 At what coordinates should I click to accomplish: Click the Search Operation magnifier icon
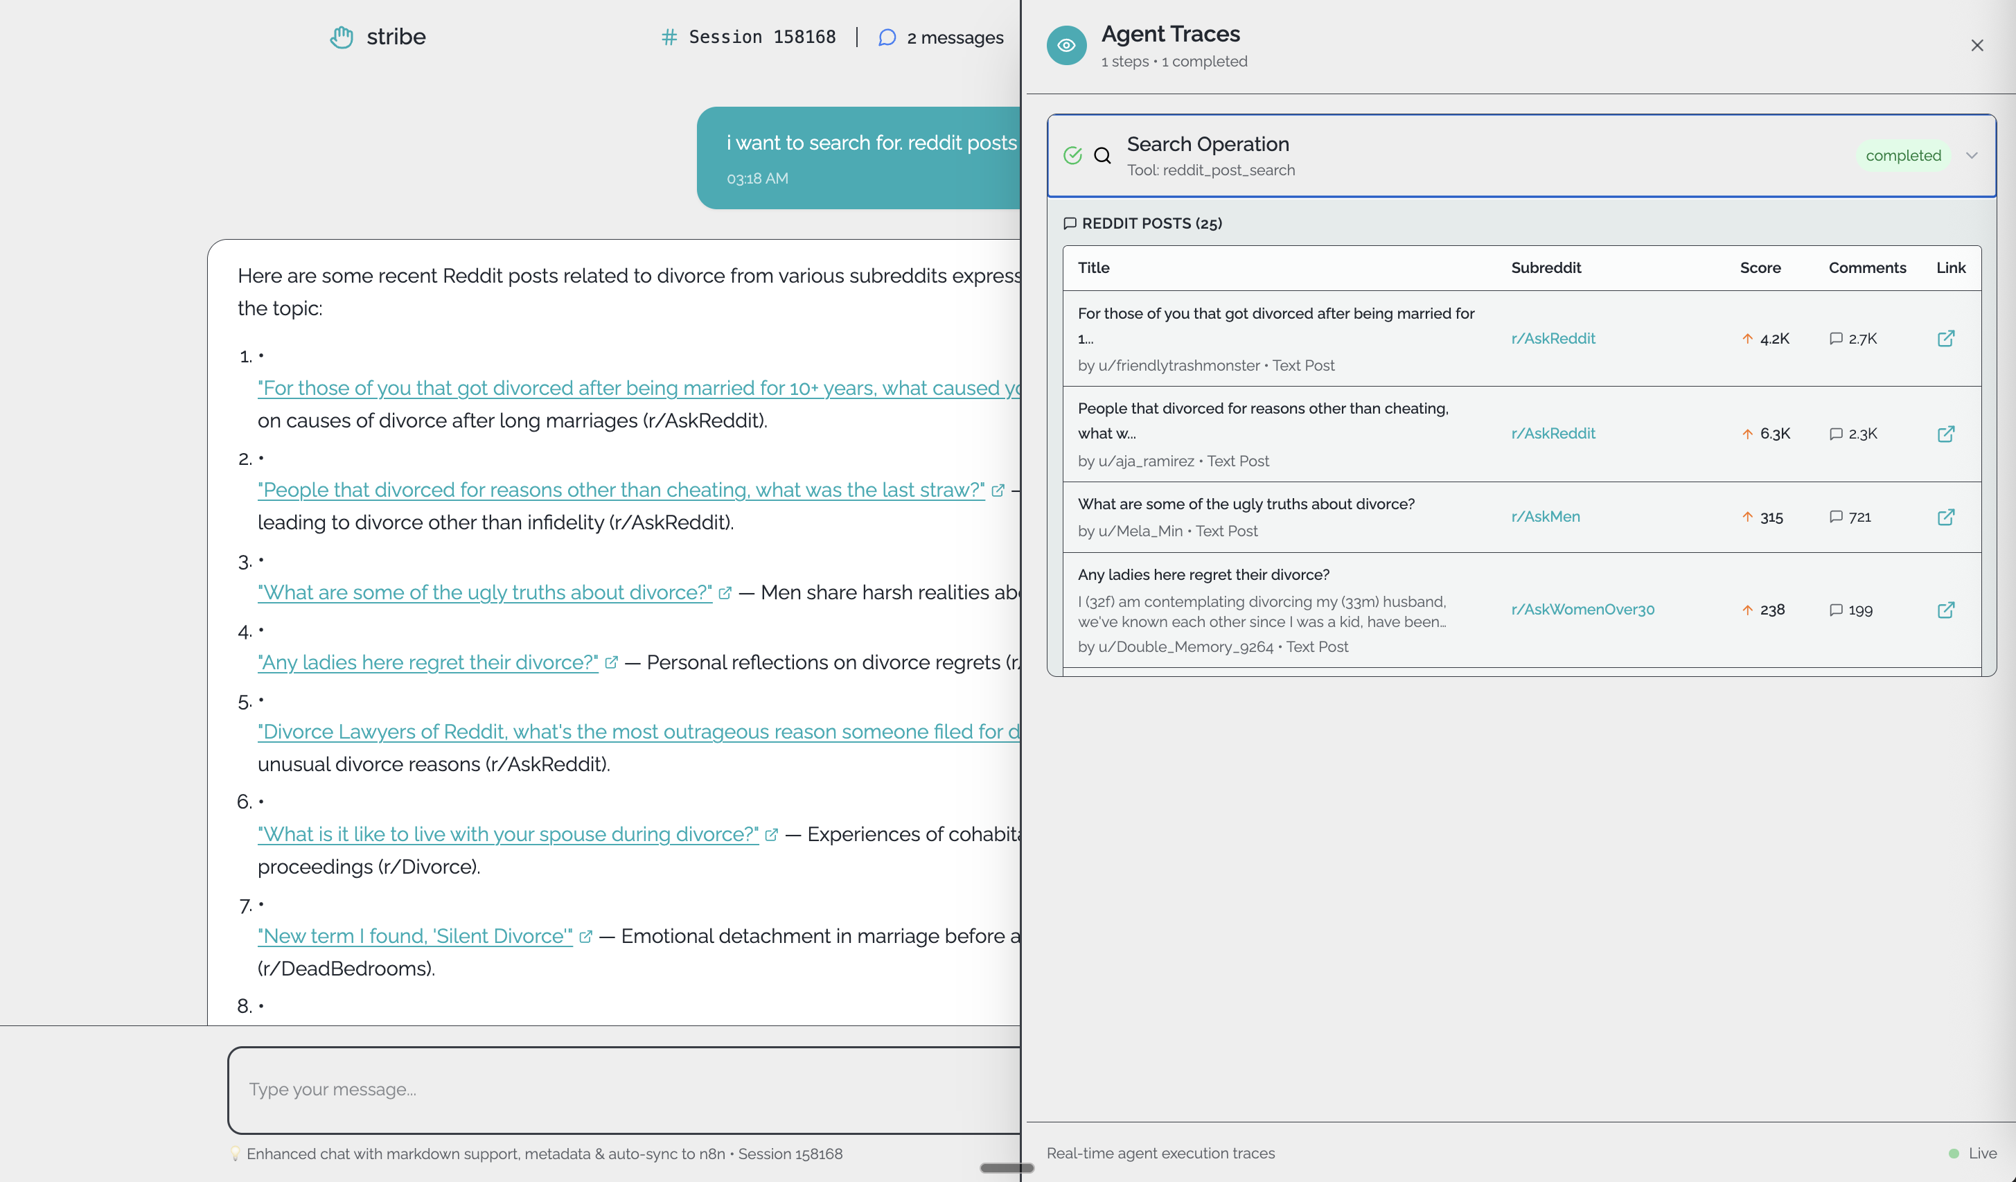point(1102,155)
